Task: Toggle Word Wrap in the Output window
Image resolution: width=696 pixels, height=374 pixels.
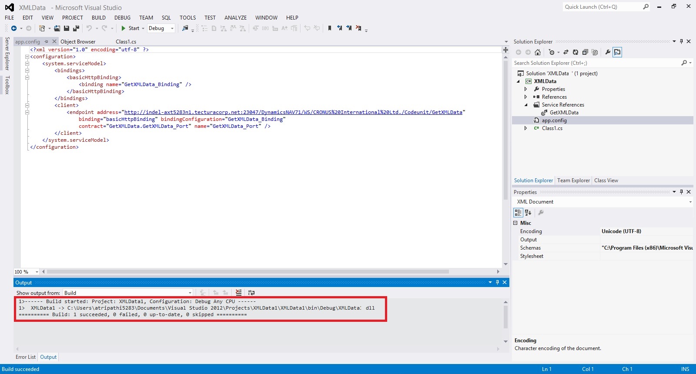Action: click(x=251, y=293)
